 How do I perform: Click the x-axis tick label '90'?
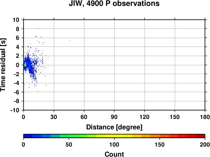114,117
